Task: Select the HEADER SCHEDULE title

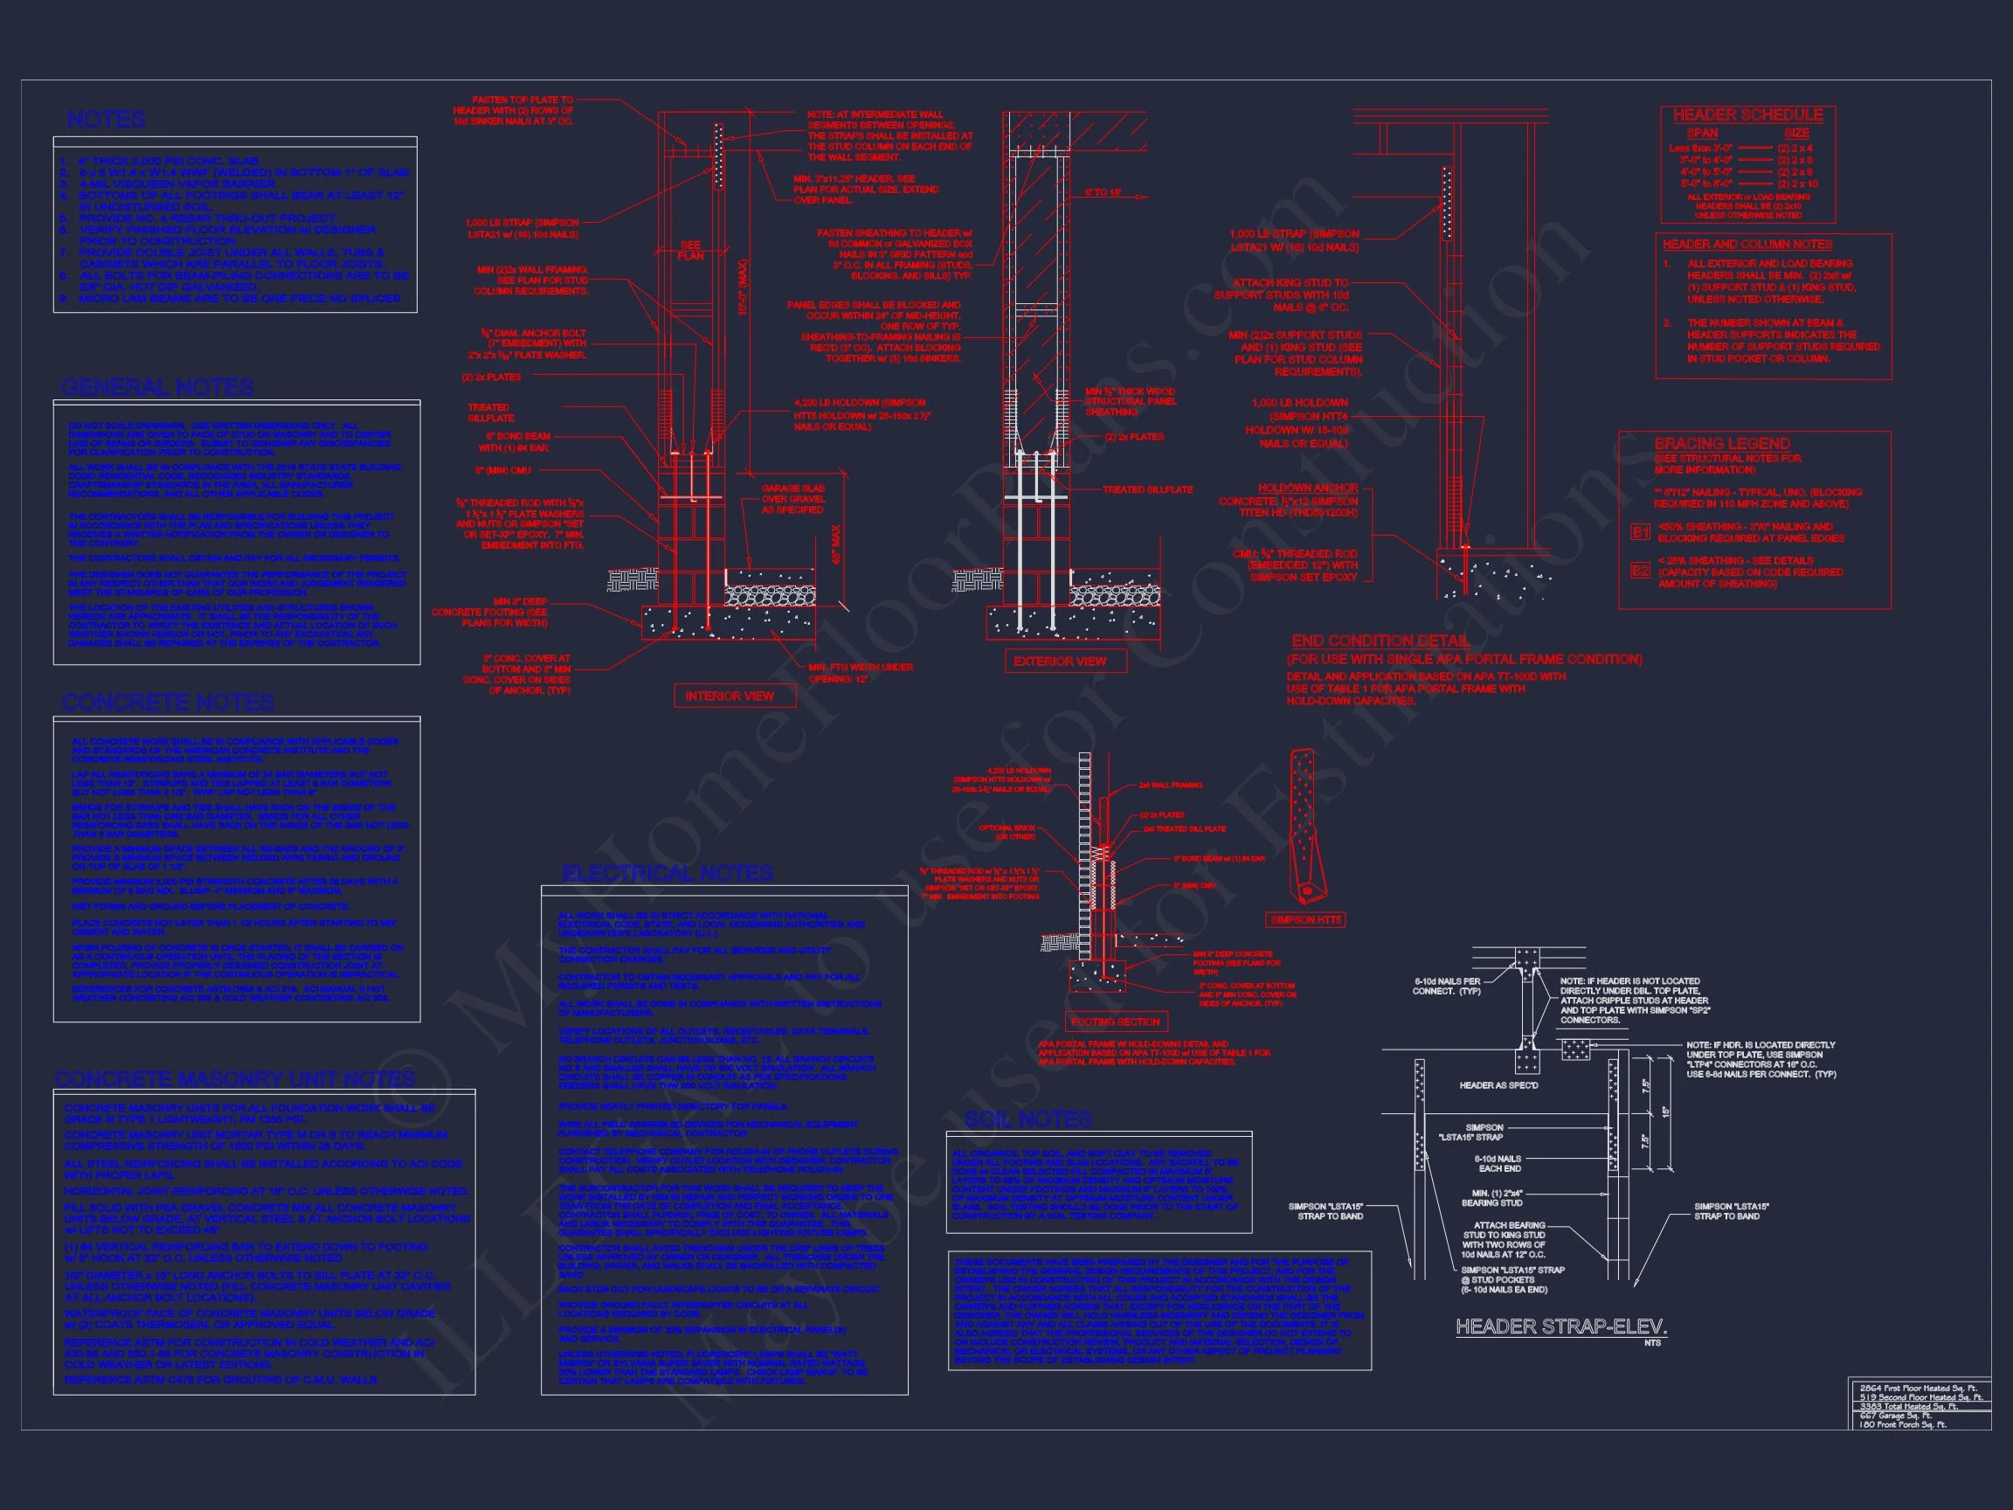Action: tap(1747, 115)
